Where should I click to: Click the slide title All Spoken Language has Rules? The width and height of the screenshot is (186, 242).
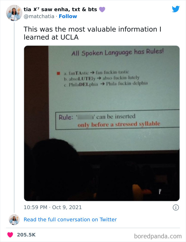pyautogui.click(x=118, y=53)
